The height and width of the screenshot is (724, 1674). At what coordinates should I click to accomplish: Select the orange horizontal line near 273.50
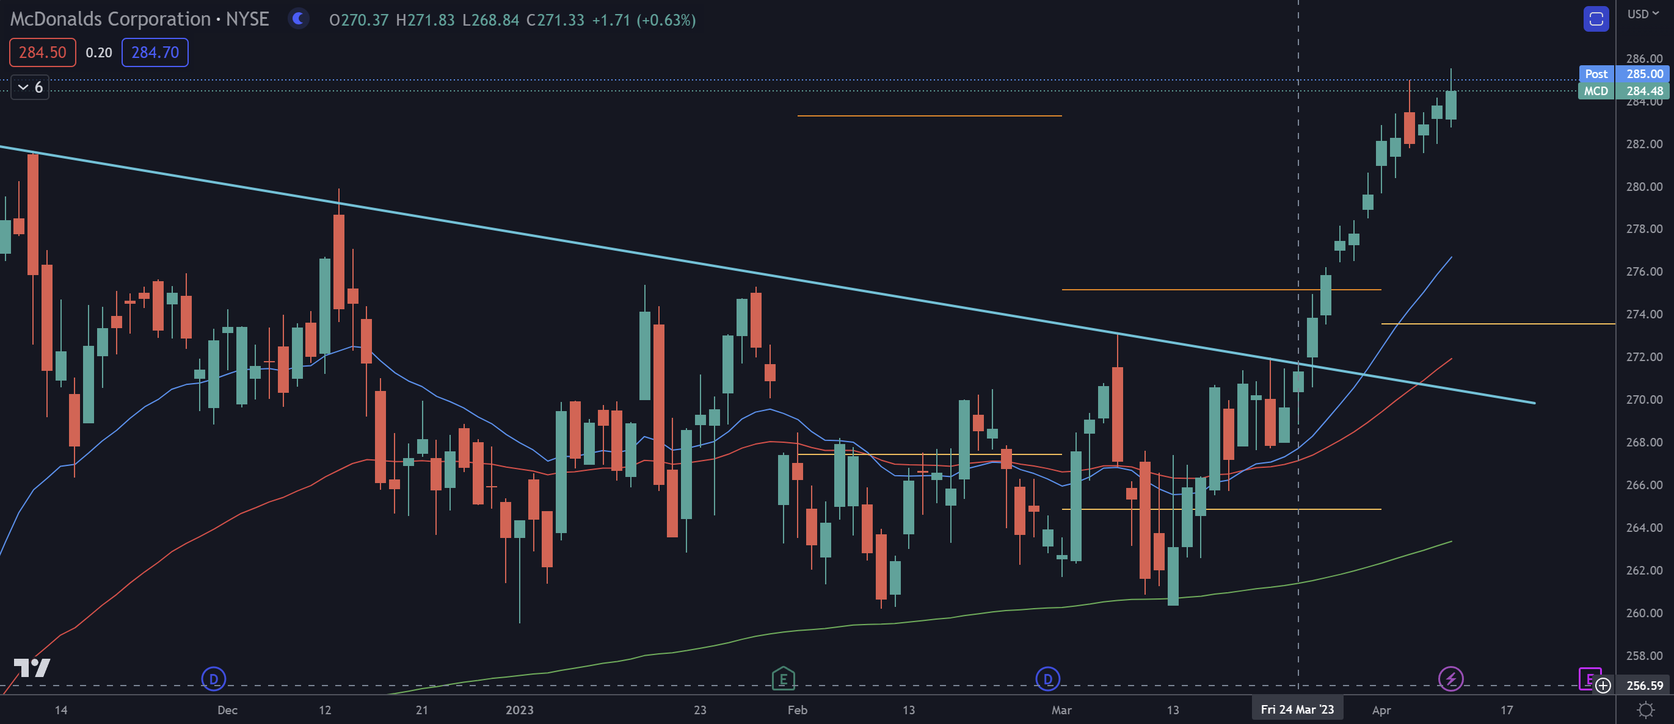(x=1498, y=323)
